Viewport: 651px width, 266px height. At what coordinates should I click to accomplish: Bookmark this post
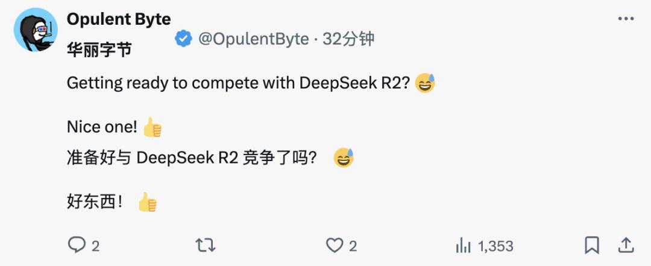coord(592,245)
